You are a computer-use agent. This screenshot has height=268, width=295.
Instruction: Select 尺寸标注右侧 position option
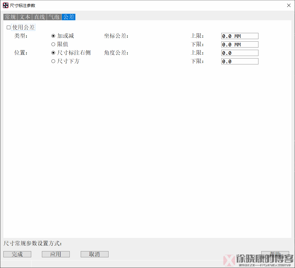point(53,53)
